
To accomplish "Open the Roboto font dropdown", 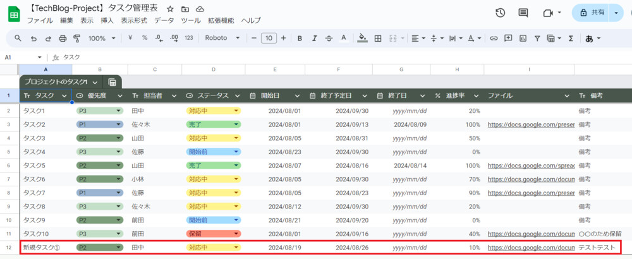I will coord(222,38).
